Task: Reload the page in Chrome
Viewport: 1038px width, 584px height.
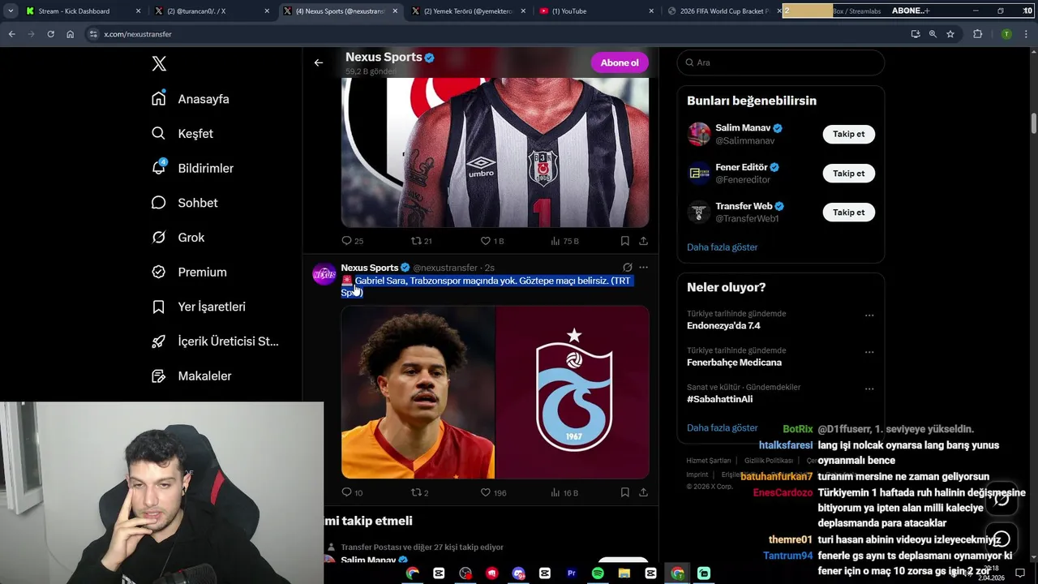Action: coord(50,34)
